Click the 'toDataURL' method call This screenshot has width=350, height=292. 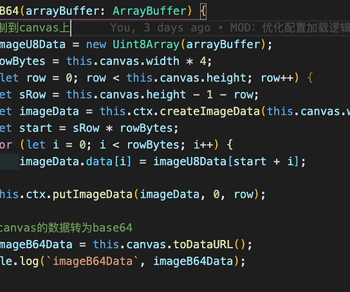[x=203, y=245]
